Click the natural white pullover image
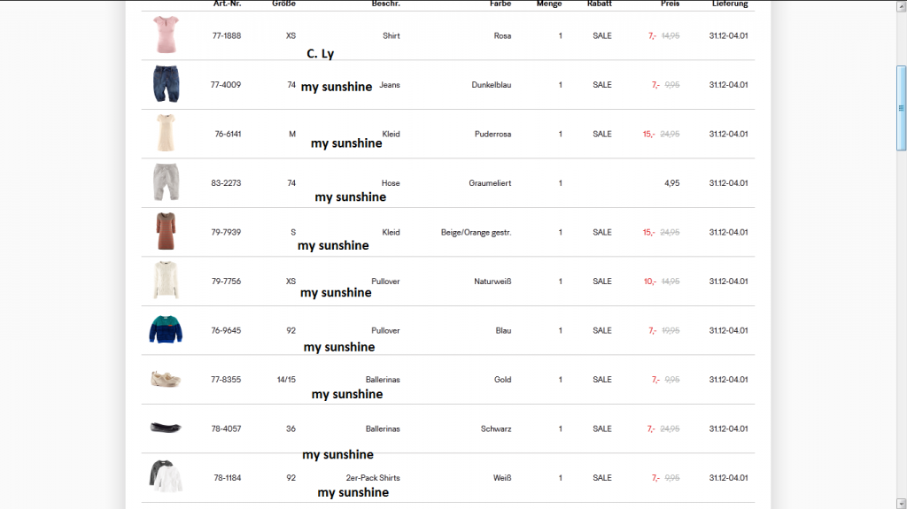Screen dimensions: 907x509 click(166, 281)
